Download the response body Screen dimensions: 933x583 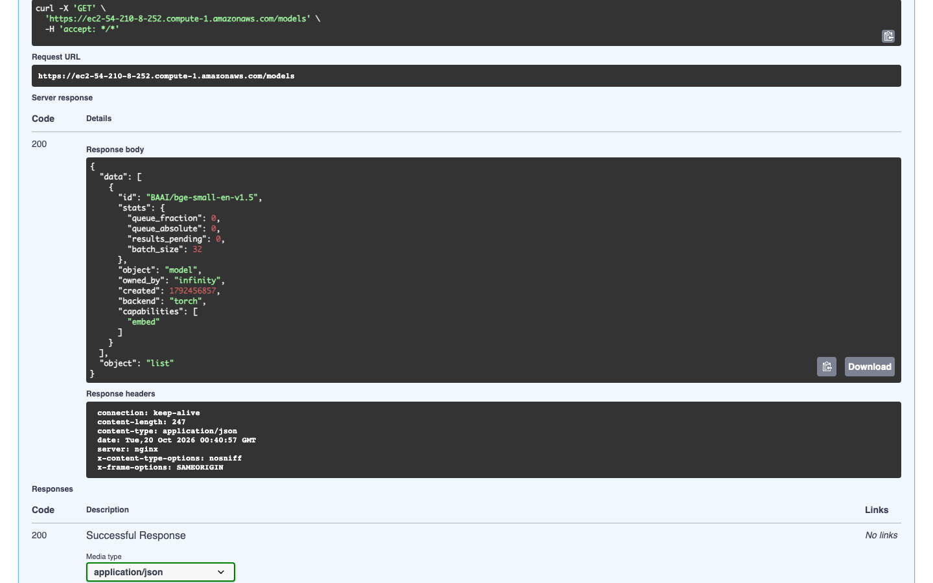[870, 367]
